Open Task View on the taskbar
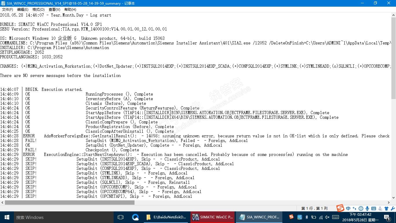Viewport: 396px width, 223px height. click(x=121, y=217)
